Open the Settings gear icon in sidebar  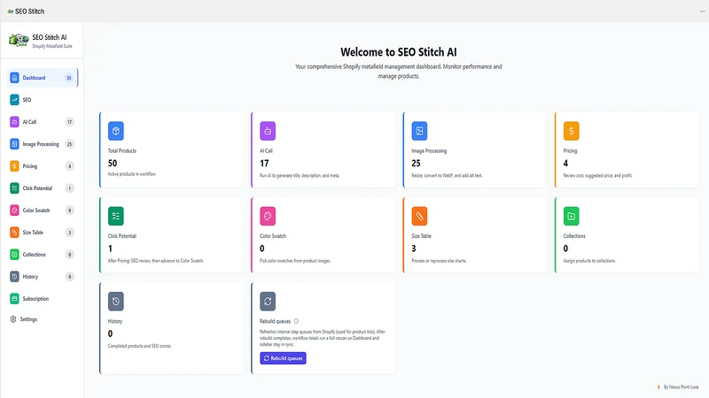(x=13, y=319)
